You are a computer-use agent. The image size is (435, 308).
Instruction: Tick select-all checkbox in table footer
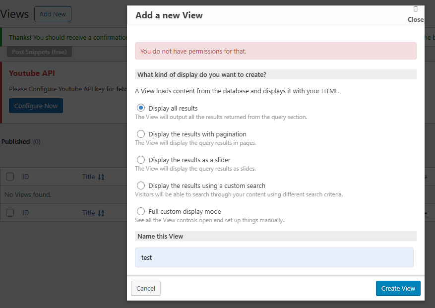[x=10, y=213]
